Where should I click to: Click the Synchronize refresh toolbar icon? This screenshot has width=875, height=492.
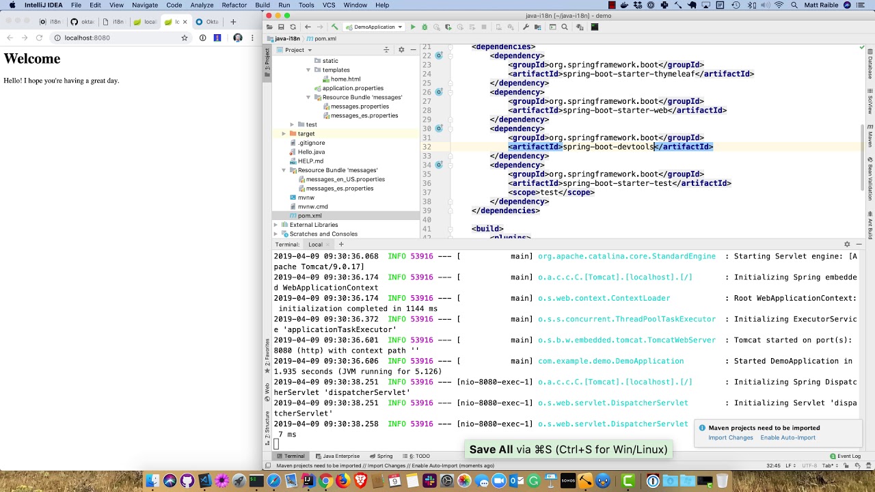pos(293,27)
